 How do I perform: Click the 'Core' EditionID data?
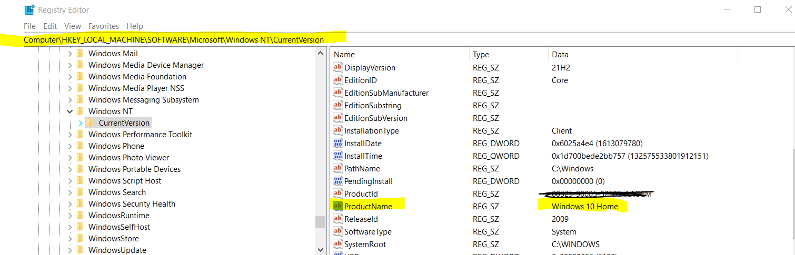coord(560,80)
